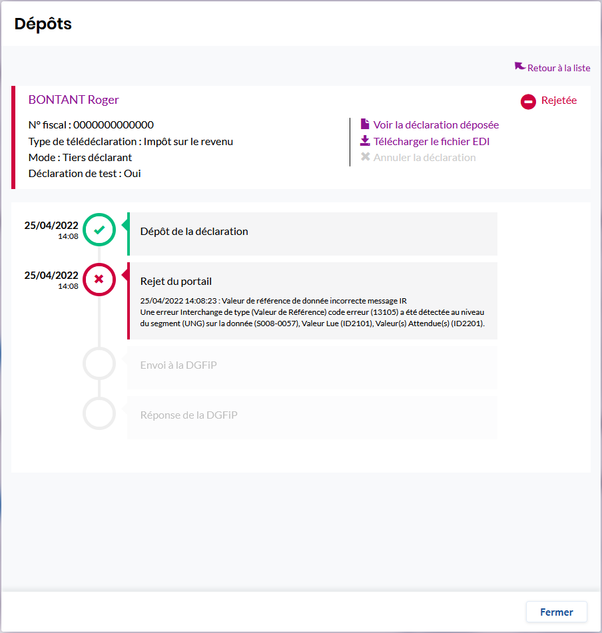Click the red Rejetée status icon

pos(528,101)
